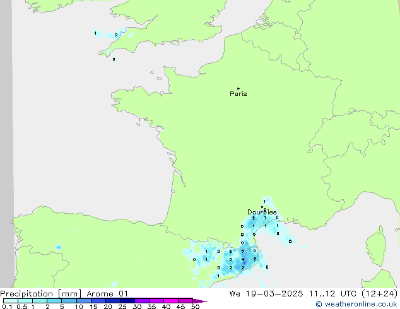Select the 45 mm legend color box
400x309 pixels.
tap(185, 301)
